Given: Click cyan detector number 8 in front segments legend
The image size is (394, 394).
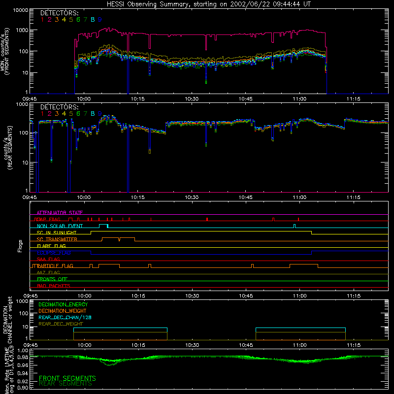Looking at the screenshot, I should pos(93,20).
